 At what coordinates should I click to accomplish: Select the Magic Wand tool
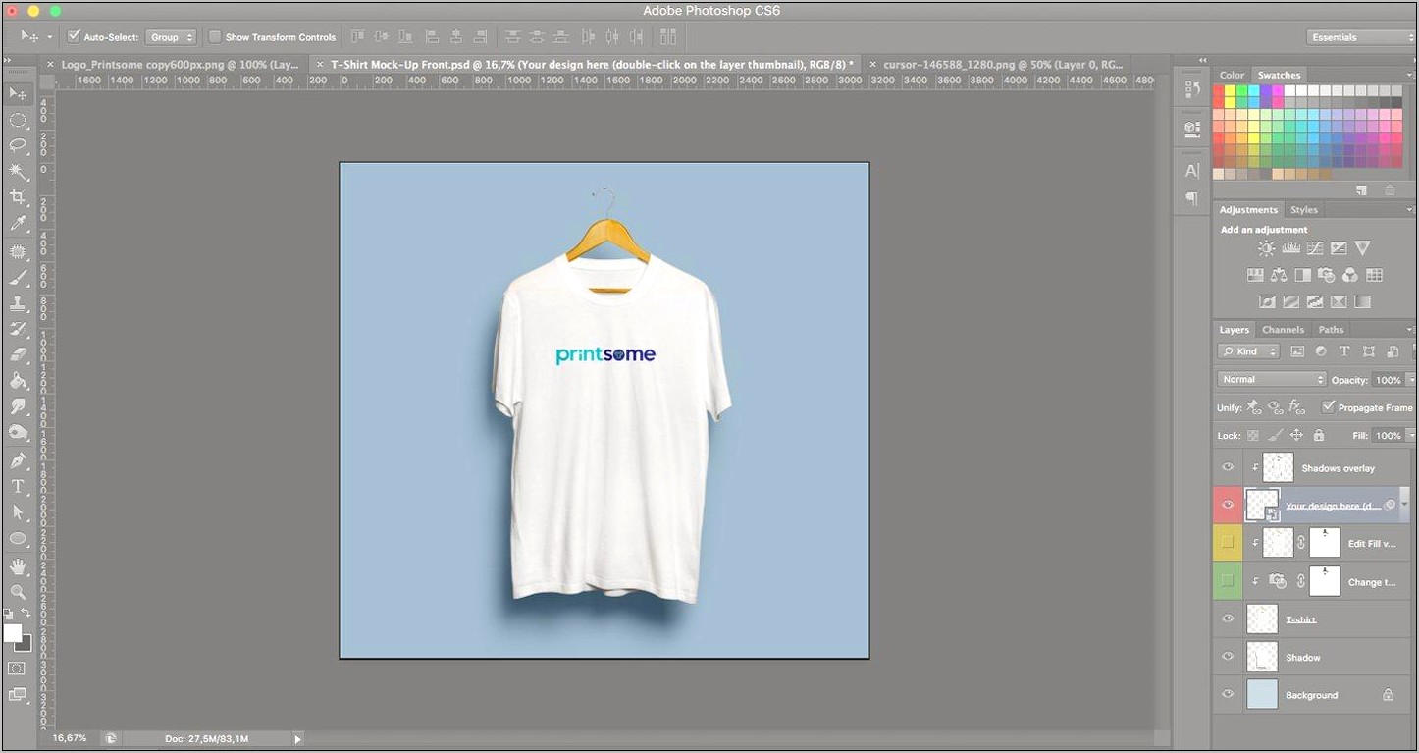coord(18,172)
